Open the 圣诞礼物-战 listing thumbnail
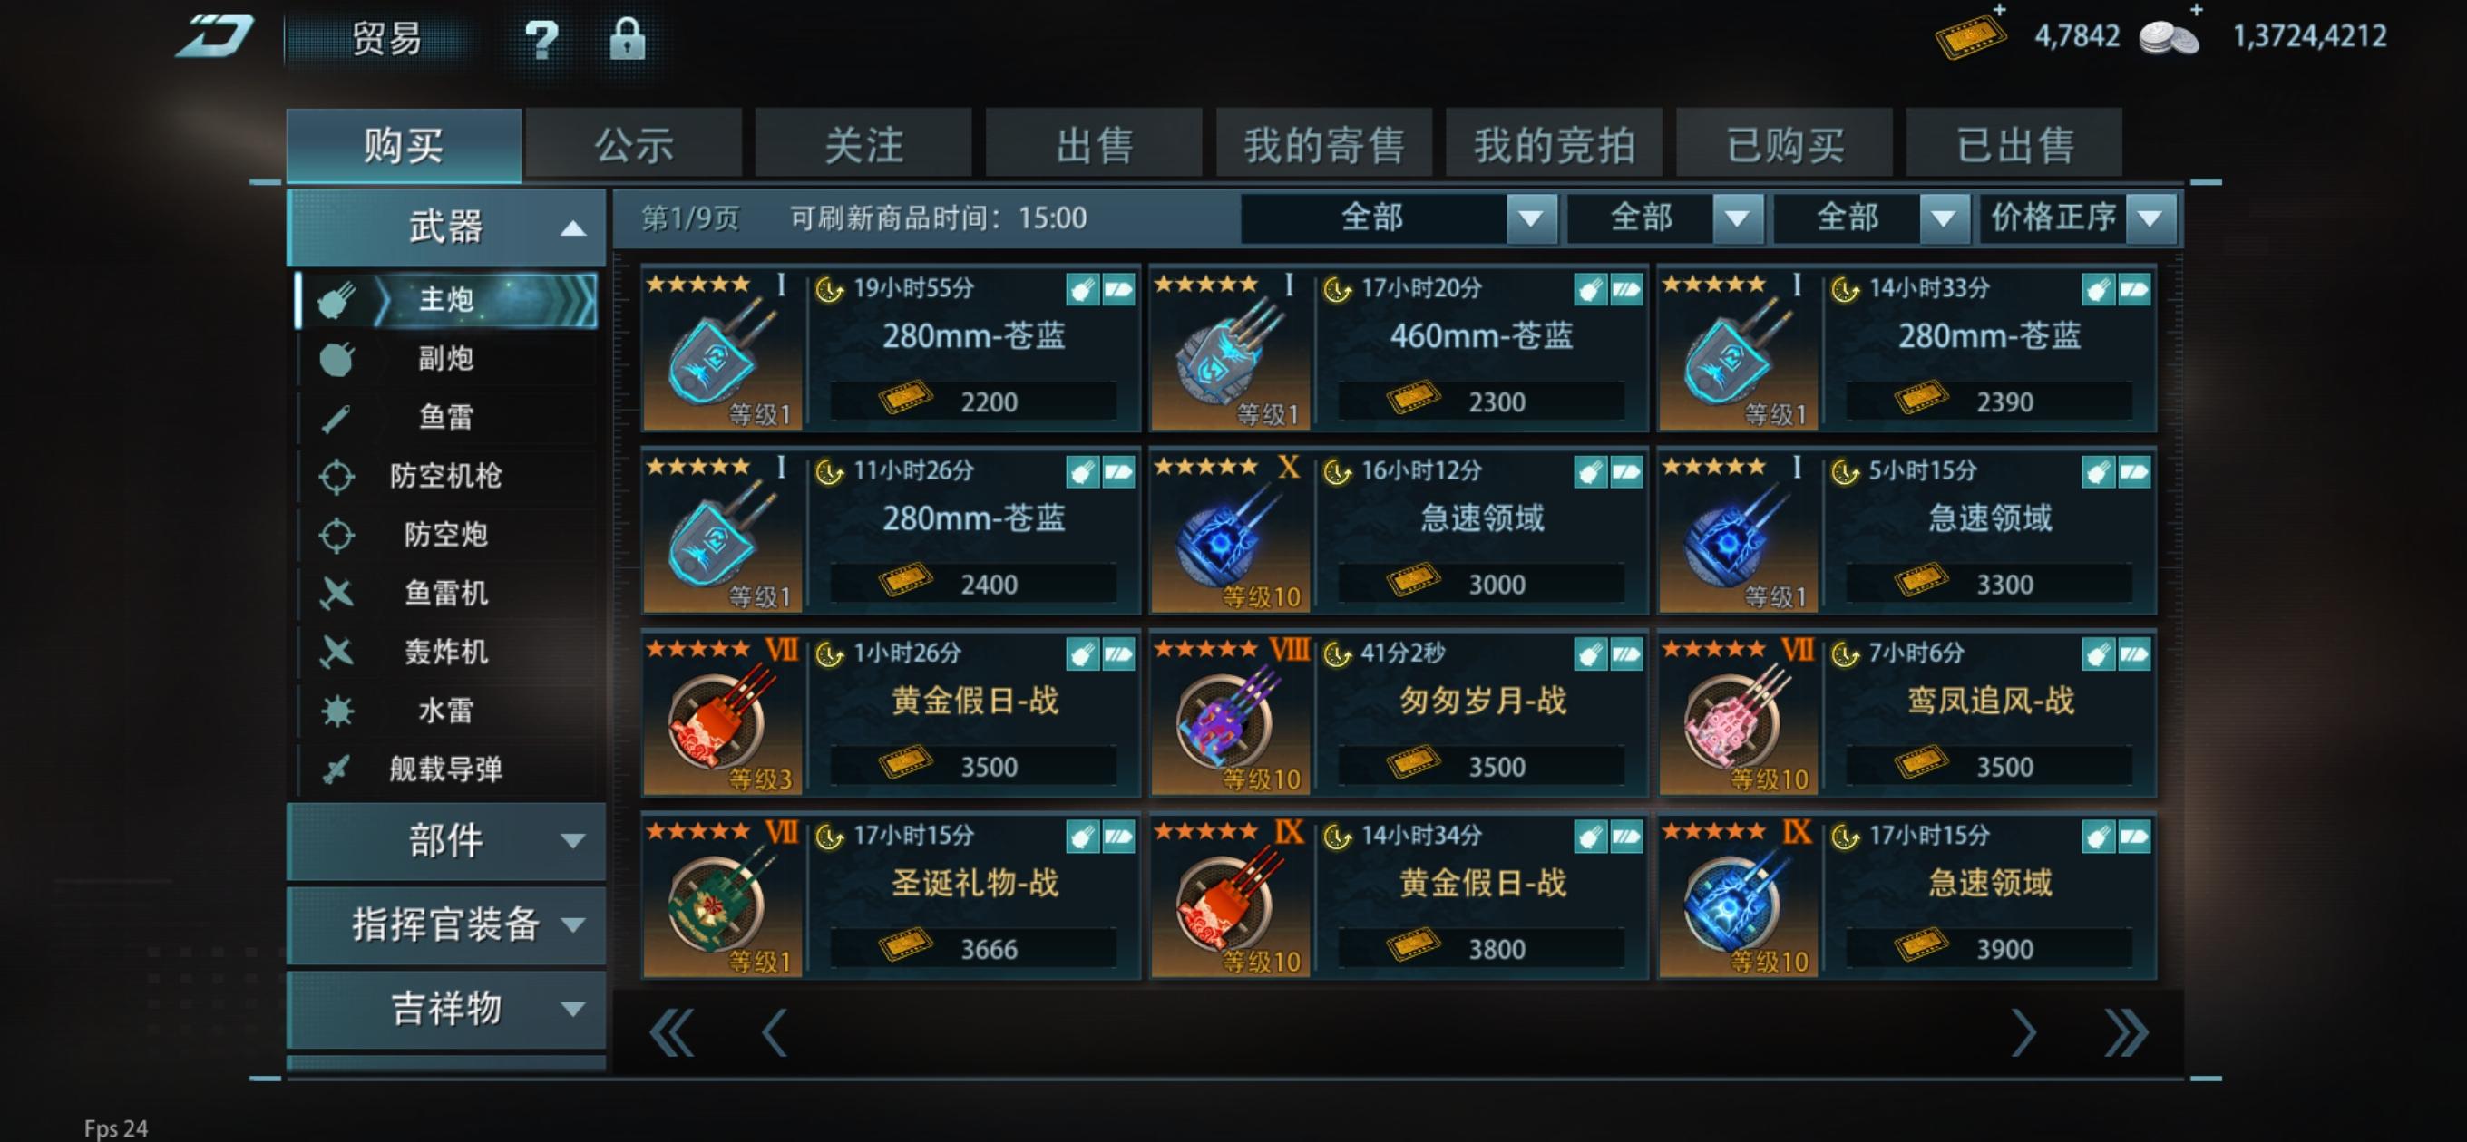Viewport: 2467px width, 1142px height. (x=722, y=897)
